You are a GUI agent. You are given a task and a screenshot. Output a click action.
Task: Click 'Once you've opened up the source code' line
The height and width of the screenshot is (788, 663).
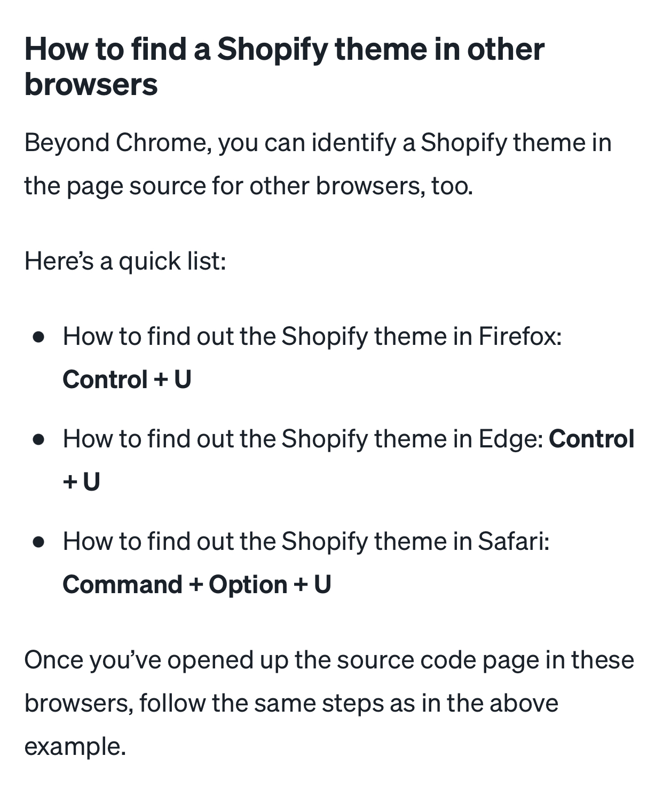[x=329, y=660]
